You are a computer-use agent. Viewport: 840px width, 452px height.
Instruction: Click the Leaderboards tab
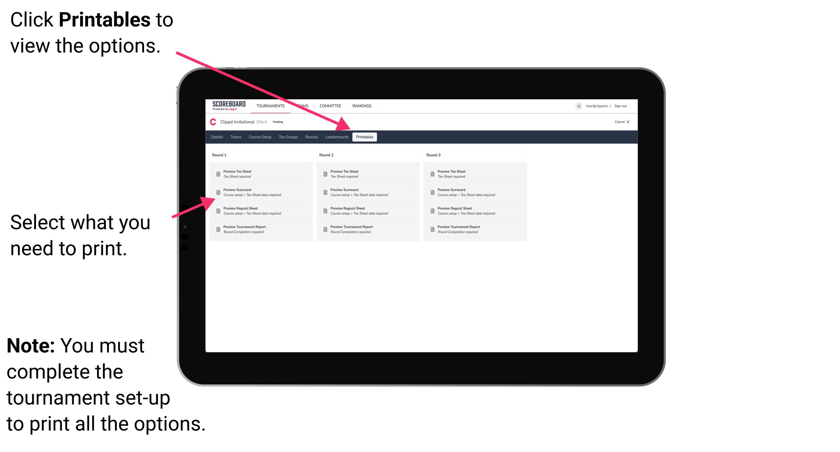coord(337,137)
